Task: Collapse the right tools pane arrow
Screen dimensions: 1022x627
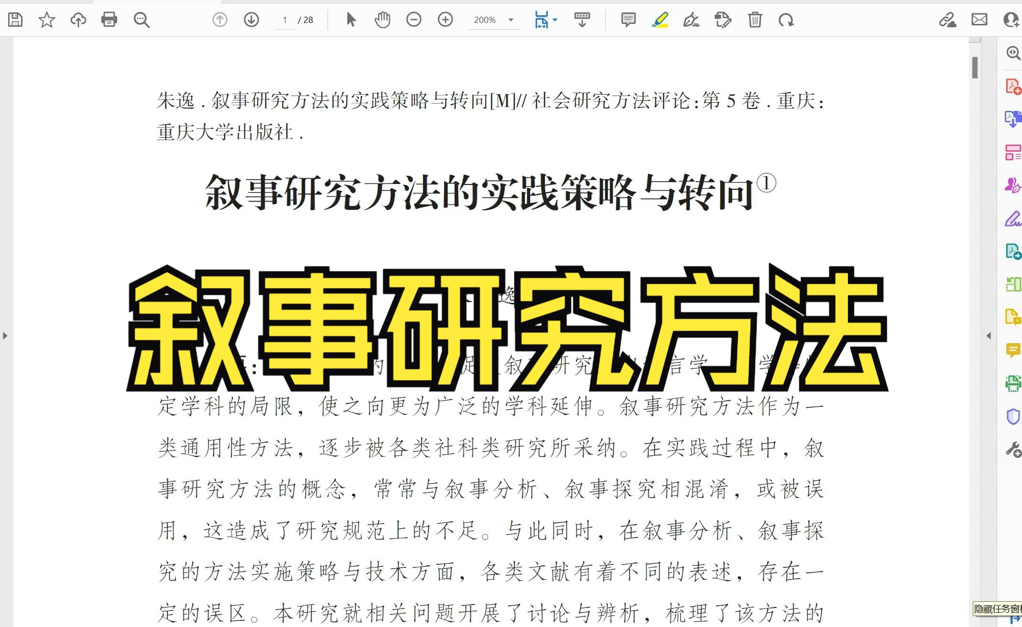Action: (989, 335)
